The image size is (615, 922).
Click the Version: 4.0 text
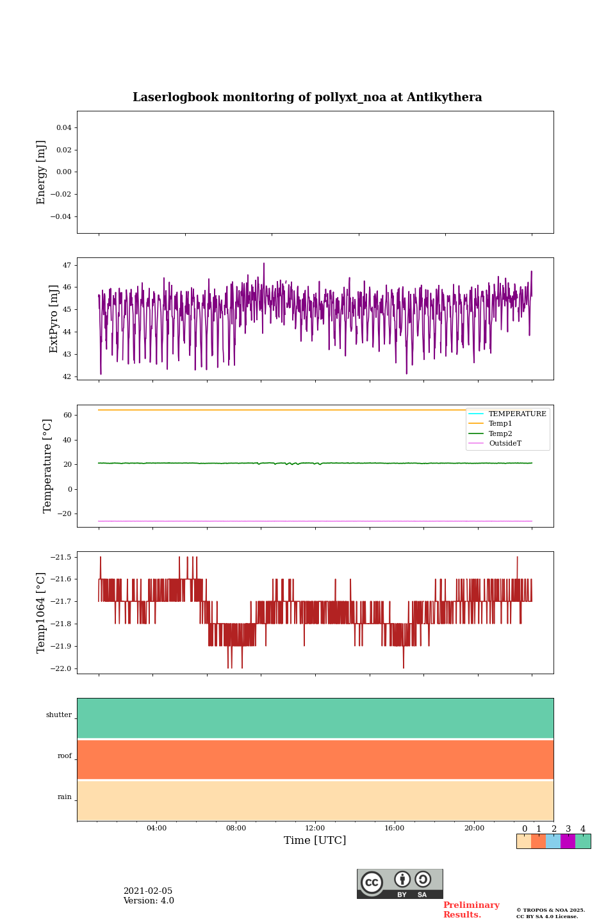pos(149,900)
